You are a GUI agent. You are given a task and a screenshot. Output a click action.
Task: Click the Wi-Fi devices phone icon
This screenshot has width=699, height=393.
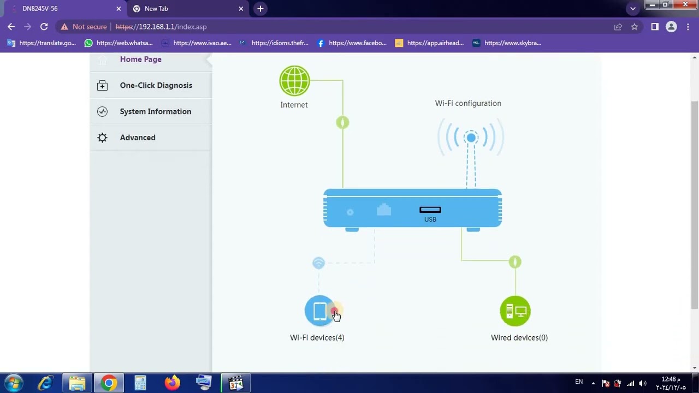(x=320, y=311)
